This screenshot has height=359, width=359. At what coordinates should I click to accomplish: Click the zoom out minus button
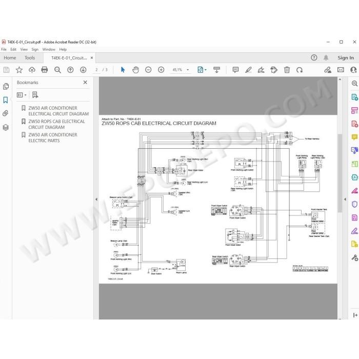[148, 70]
